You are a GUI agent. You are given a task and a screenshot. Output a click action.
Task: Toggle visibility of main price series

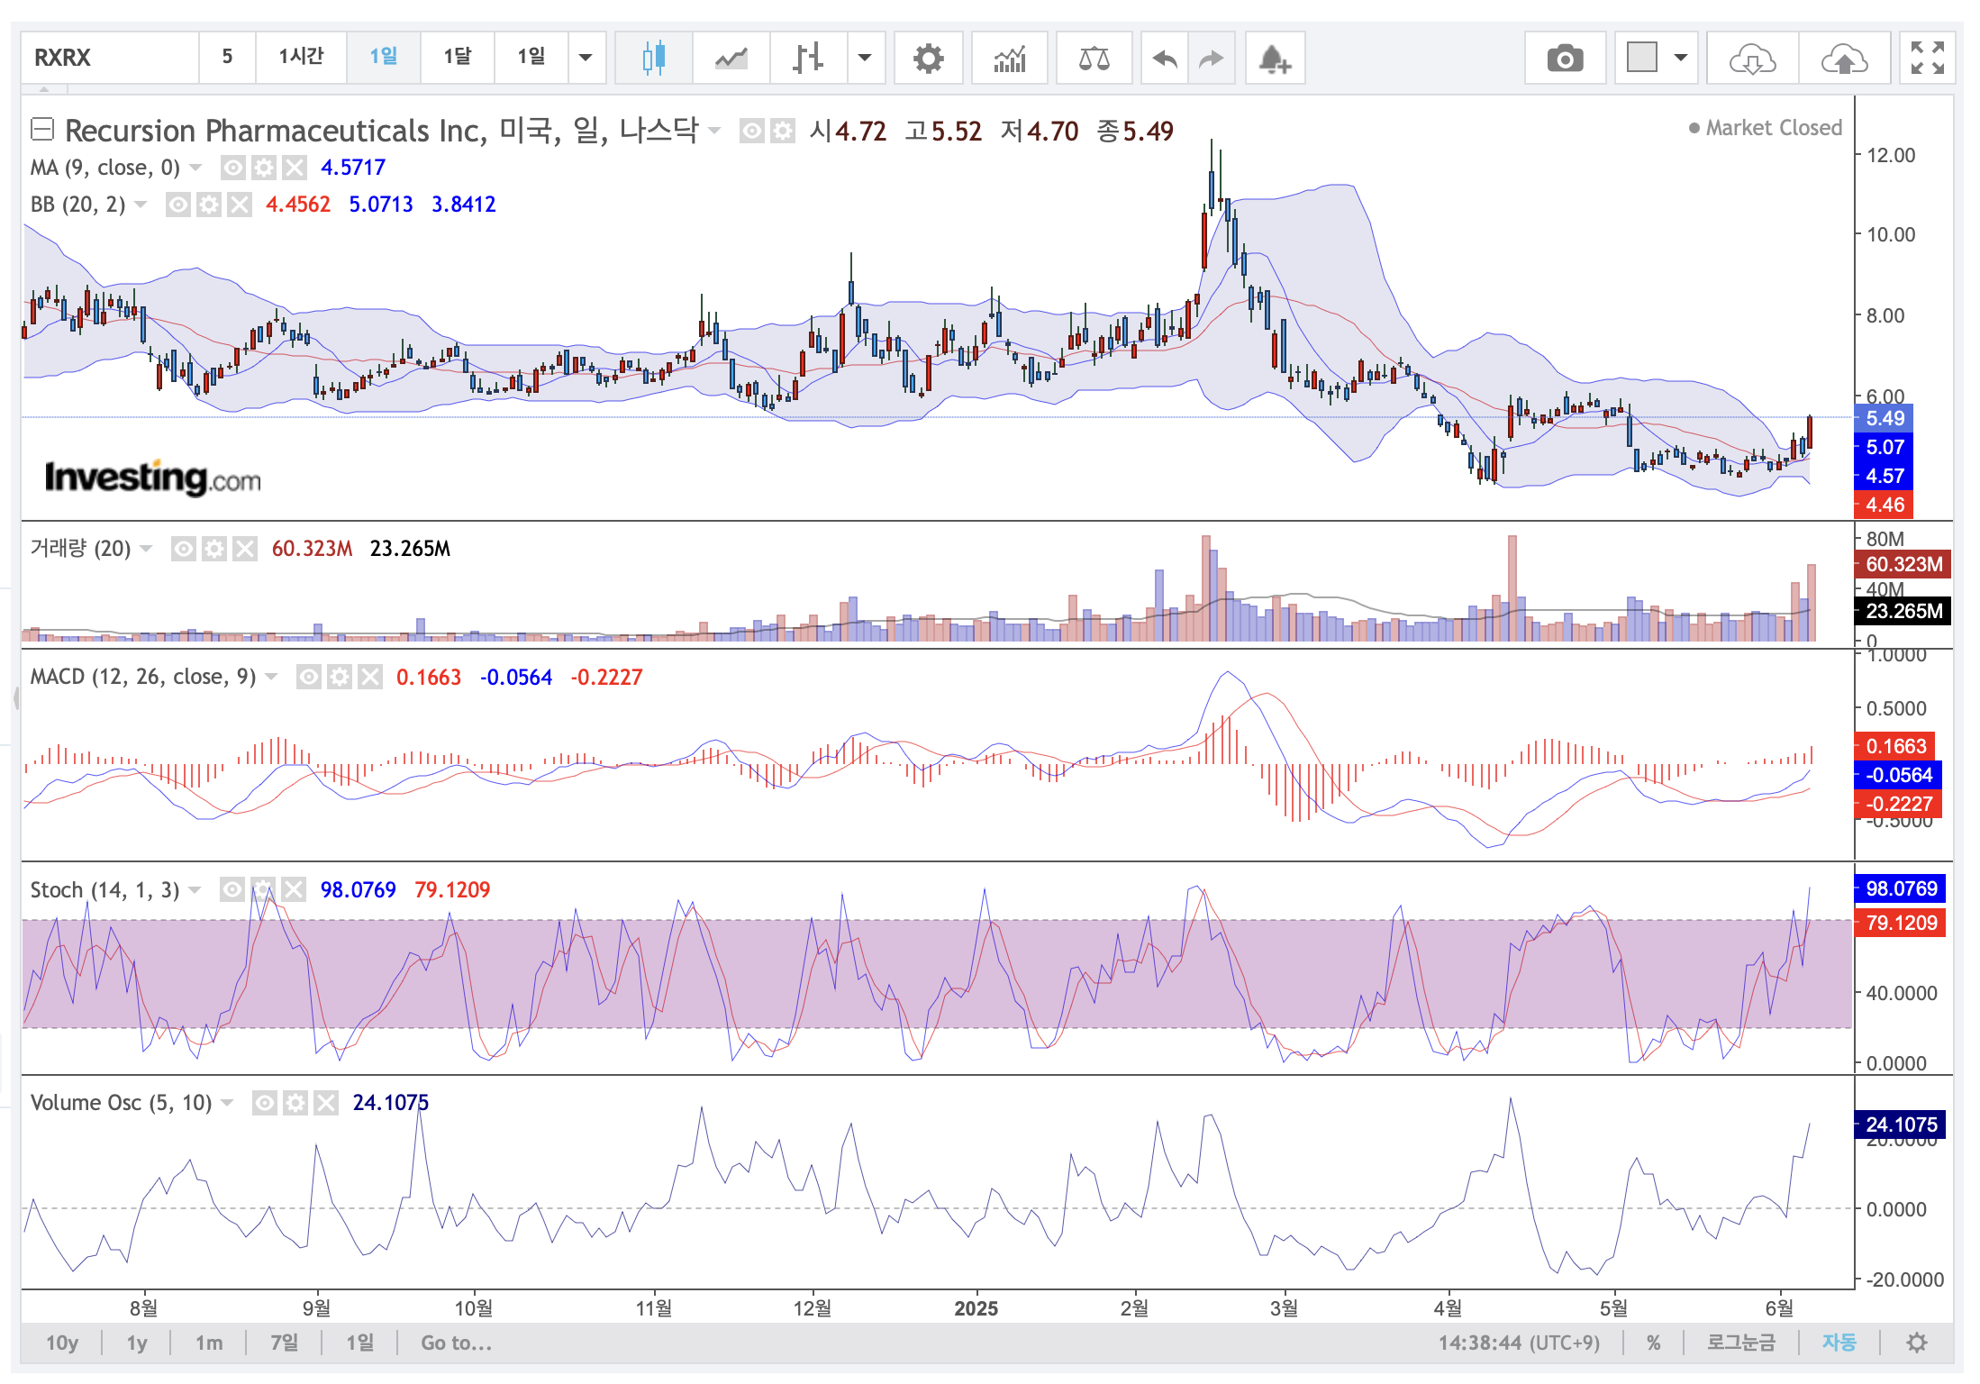tap(752, 132)
